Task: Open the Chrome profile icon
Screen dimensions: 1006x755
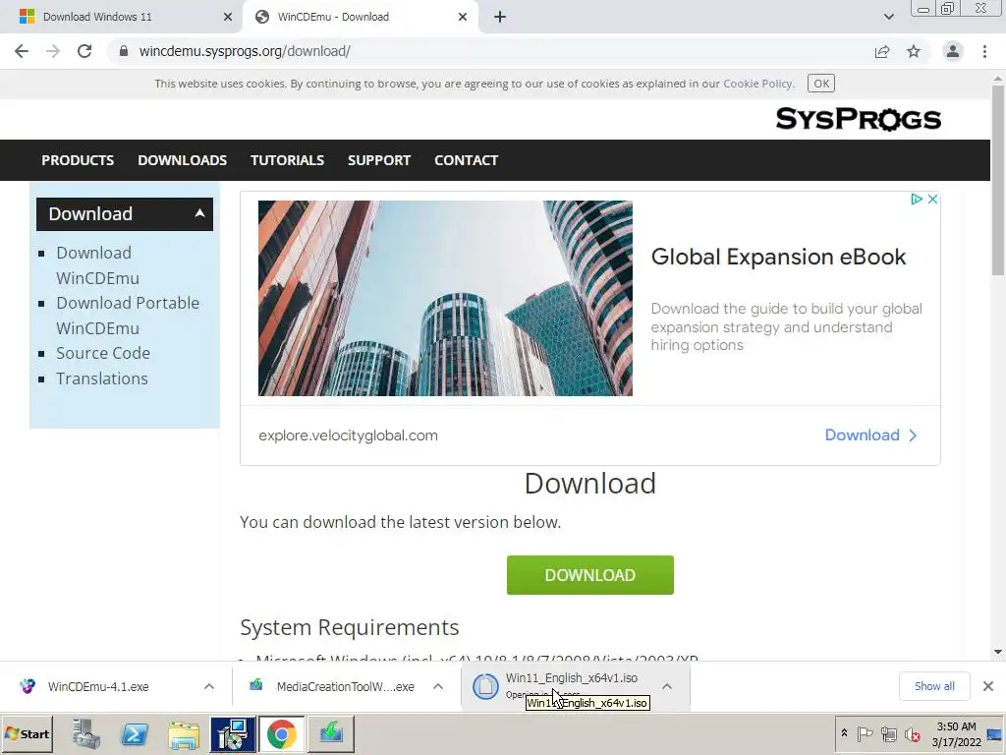Action: tap(953, 51)
